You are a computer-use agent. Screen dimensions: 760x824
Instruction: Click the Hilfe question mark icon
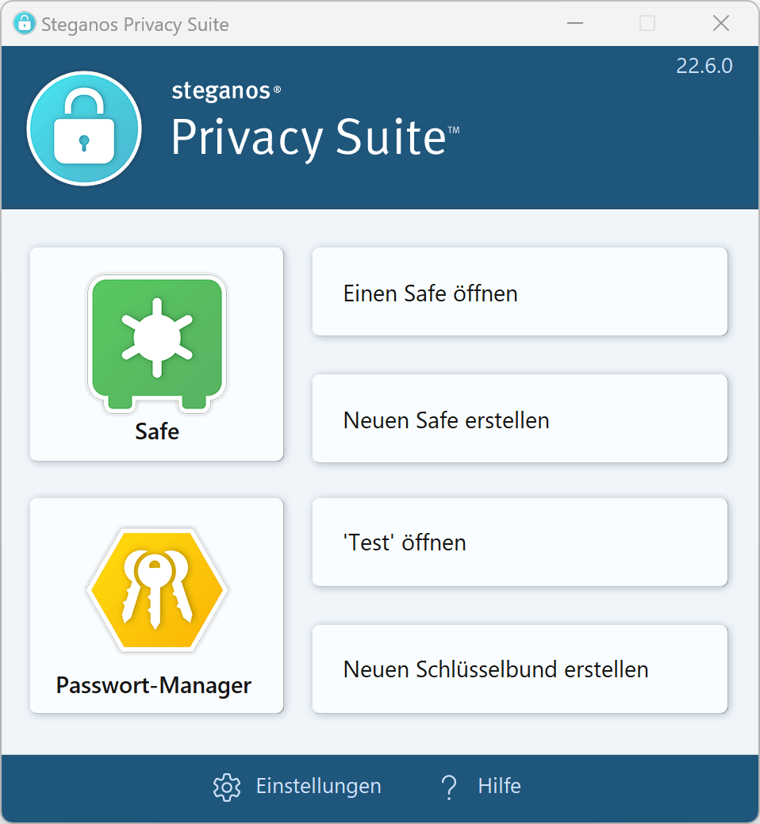[449, 786]
